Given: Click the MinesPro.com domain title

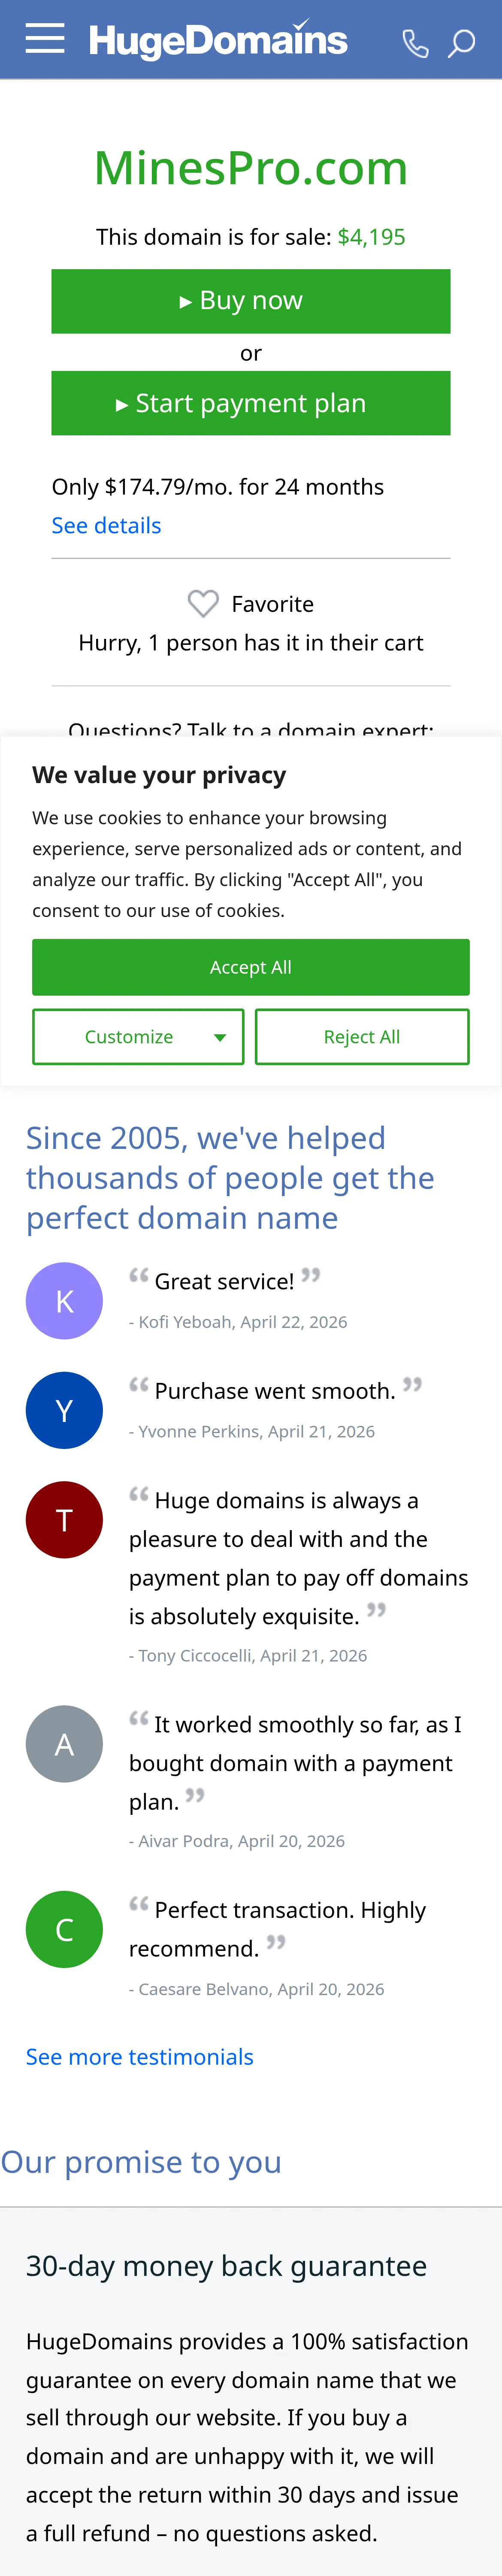Looking at the screenshot, I should (x=251, y=167).
